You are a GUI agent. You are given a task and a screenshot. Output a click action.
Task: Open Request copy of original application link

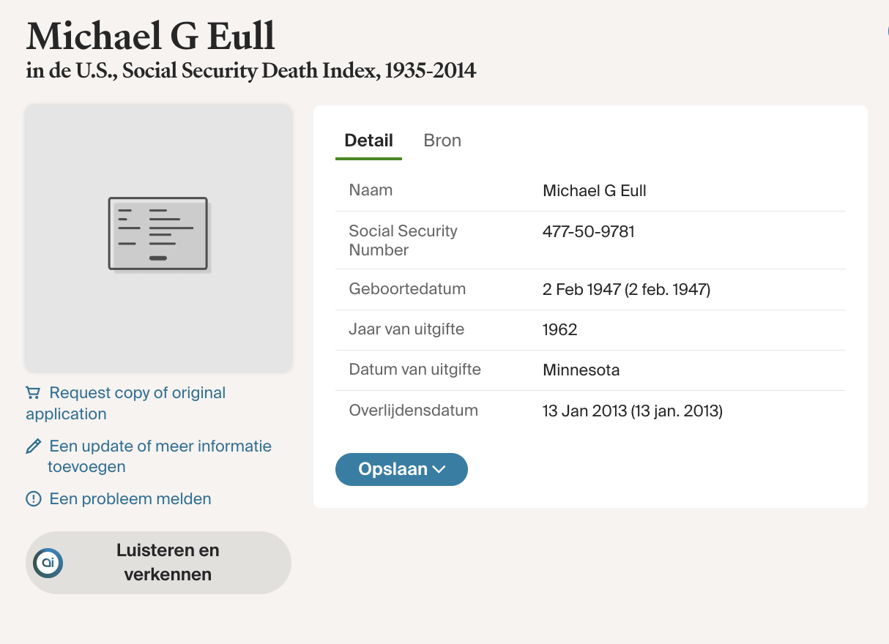click(137, 394)
